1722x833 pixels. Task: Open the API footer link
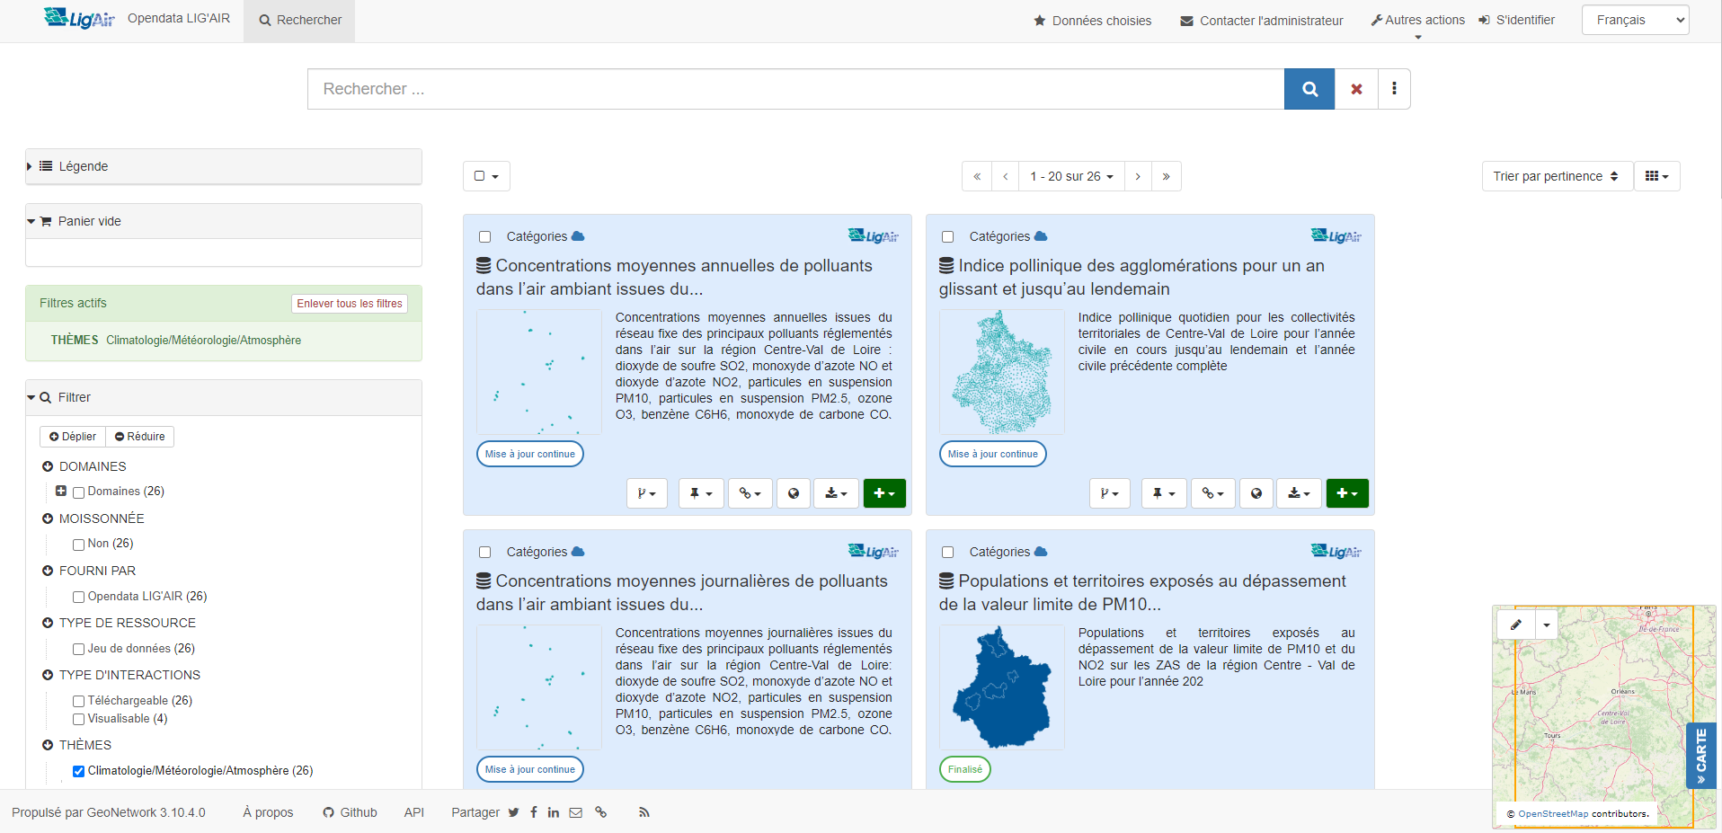point(414,812)
